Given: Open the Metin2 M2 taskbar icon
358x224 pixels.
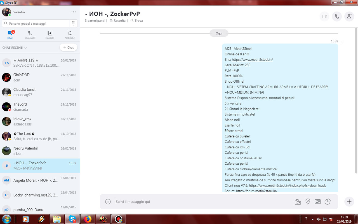Looking at the screenshot, I should point(103,219).
